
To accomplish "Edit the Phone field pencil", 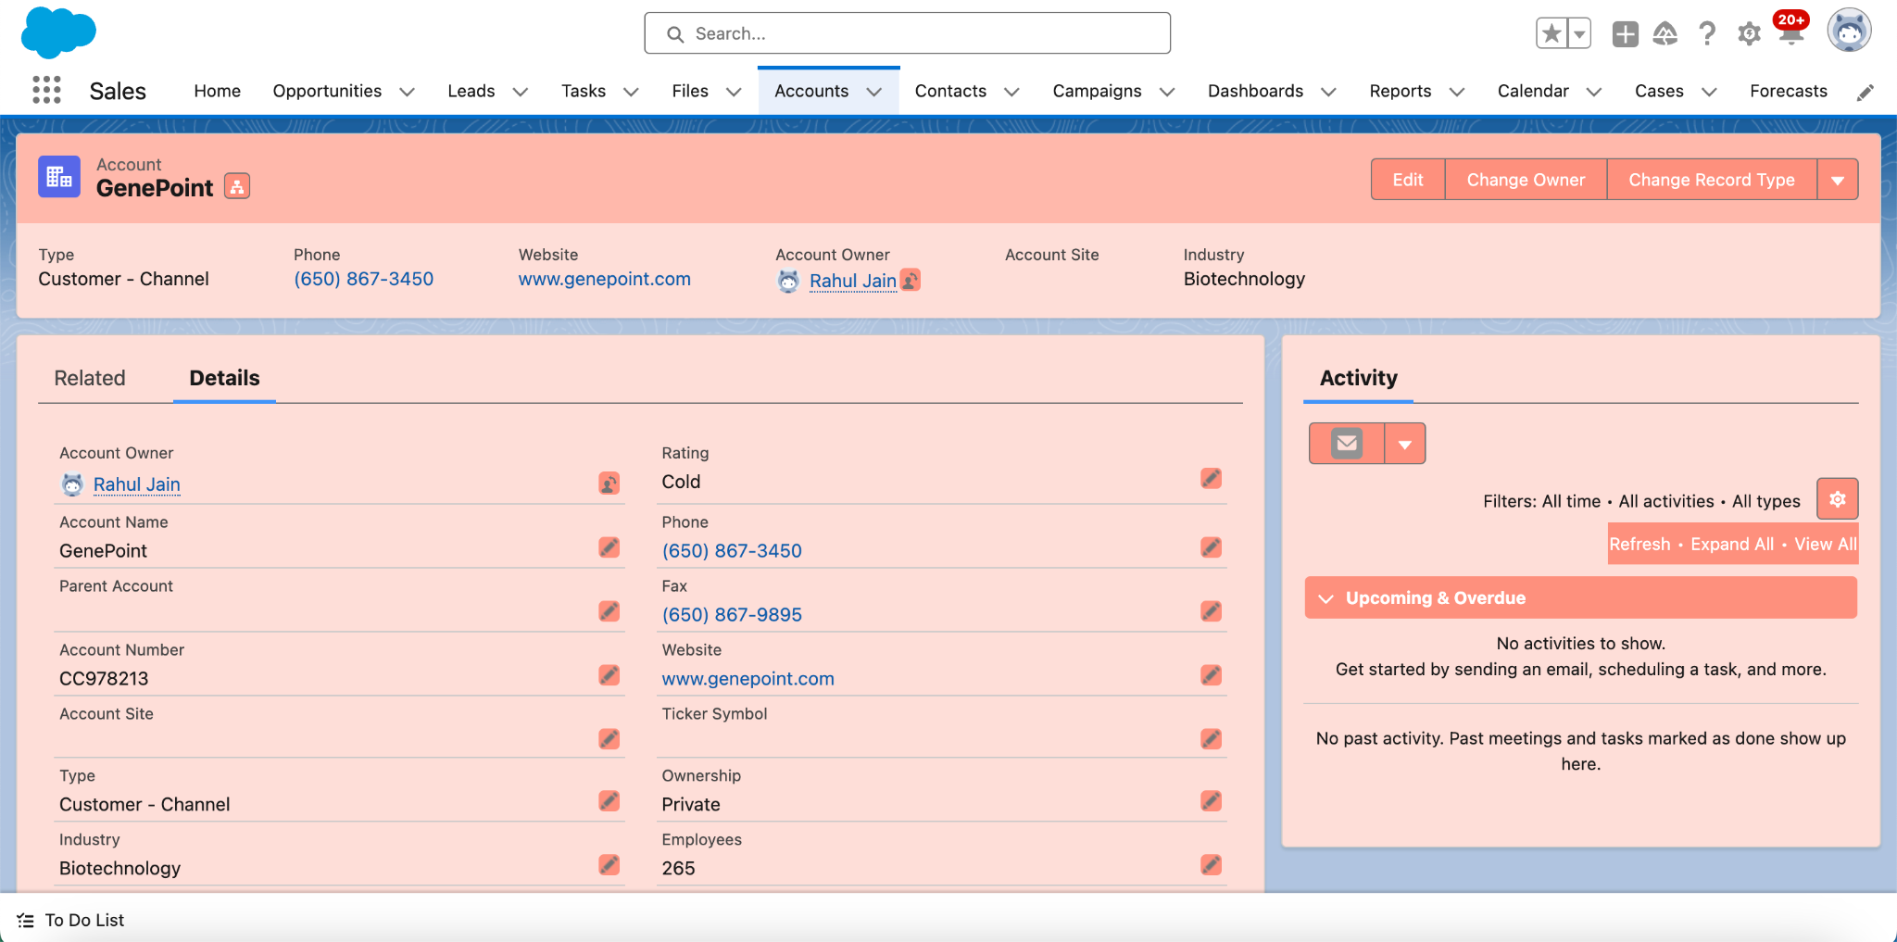I will [x=1211, y=547].
